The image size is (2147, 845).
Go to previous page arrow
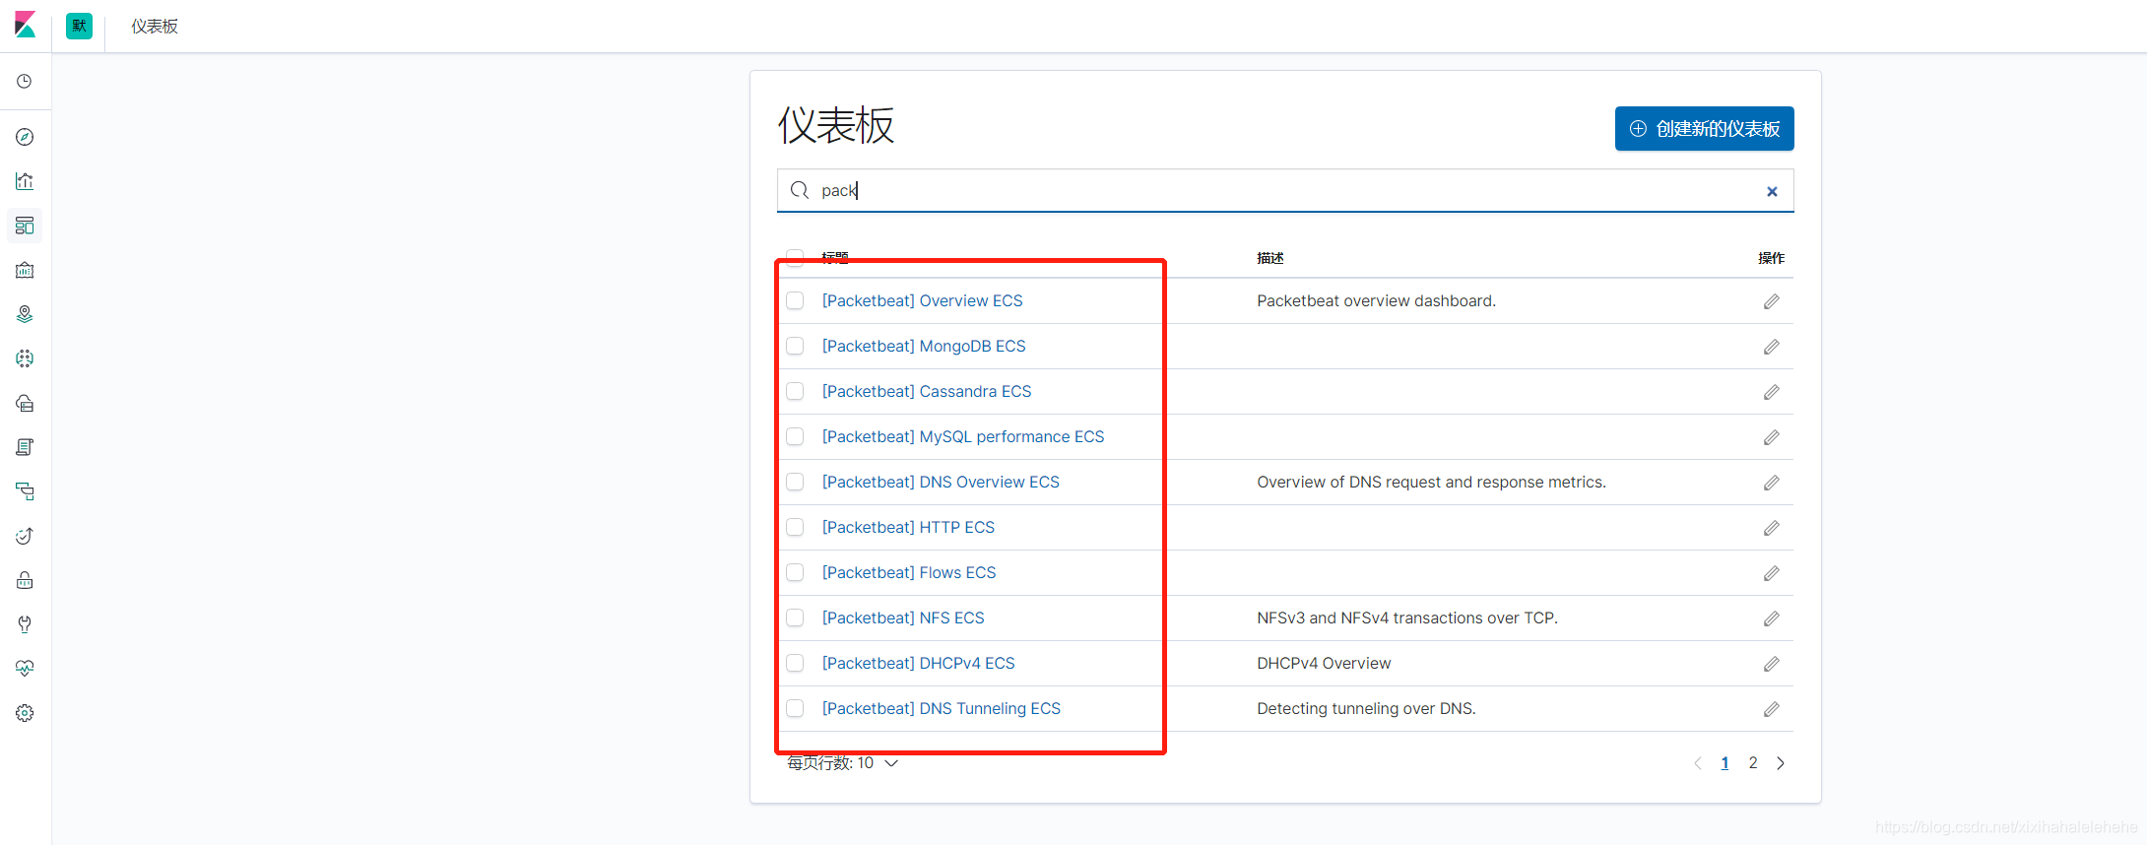[x=1697, y=763]
